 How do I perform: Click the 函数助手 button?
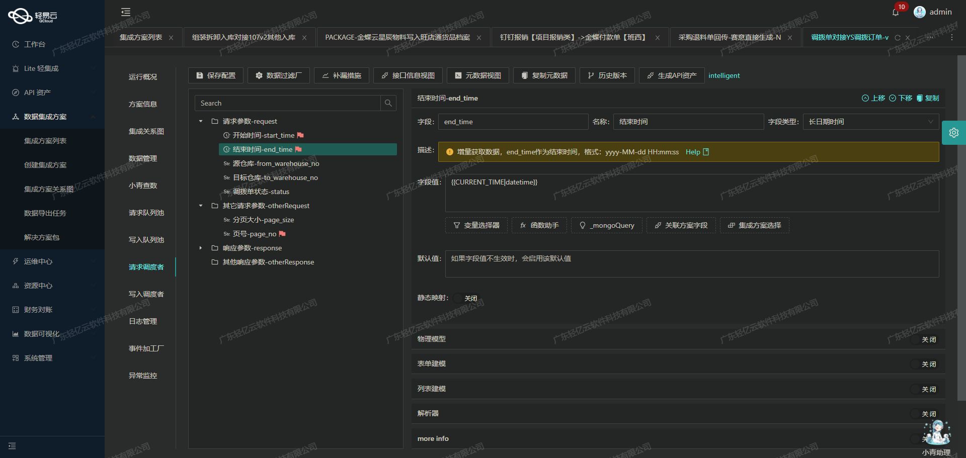click(539, 225)
